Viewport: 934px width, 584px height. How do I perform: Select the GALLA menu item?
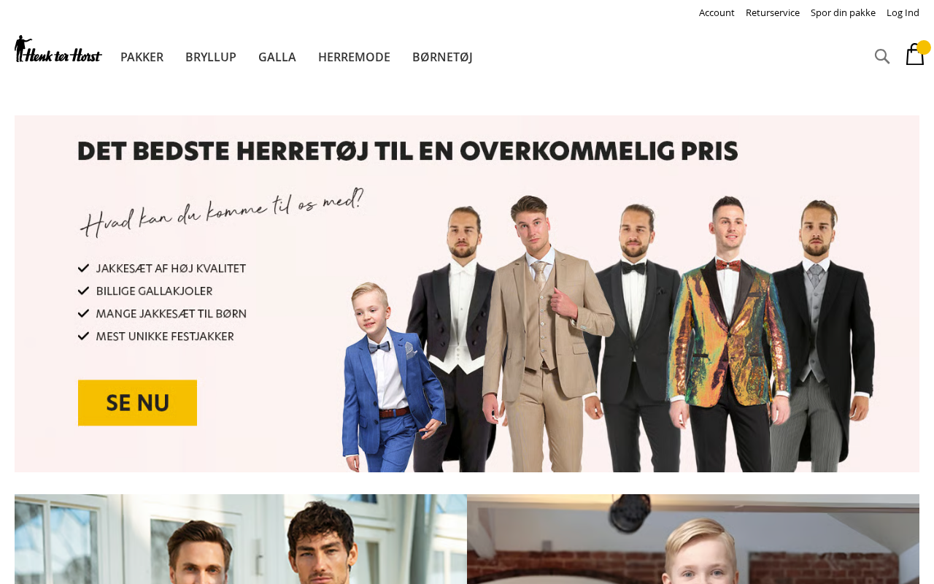point(277,57)
